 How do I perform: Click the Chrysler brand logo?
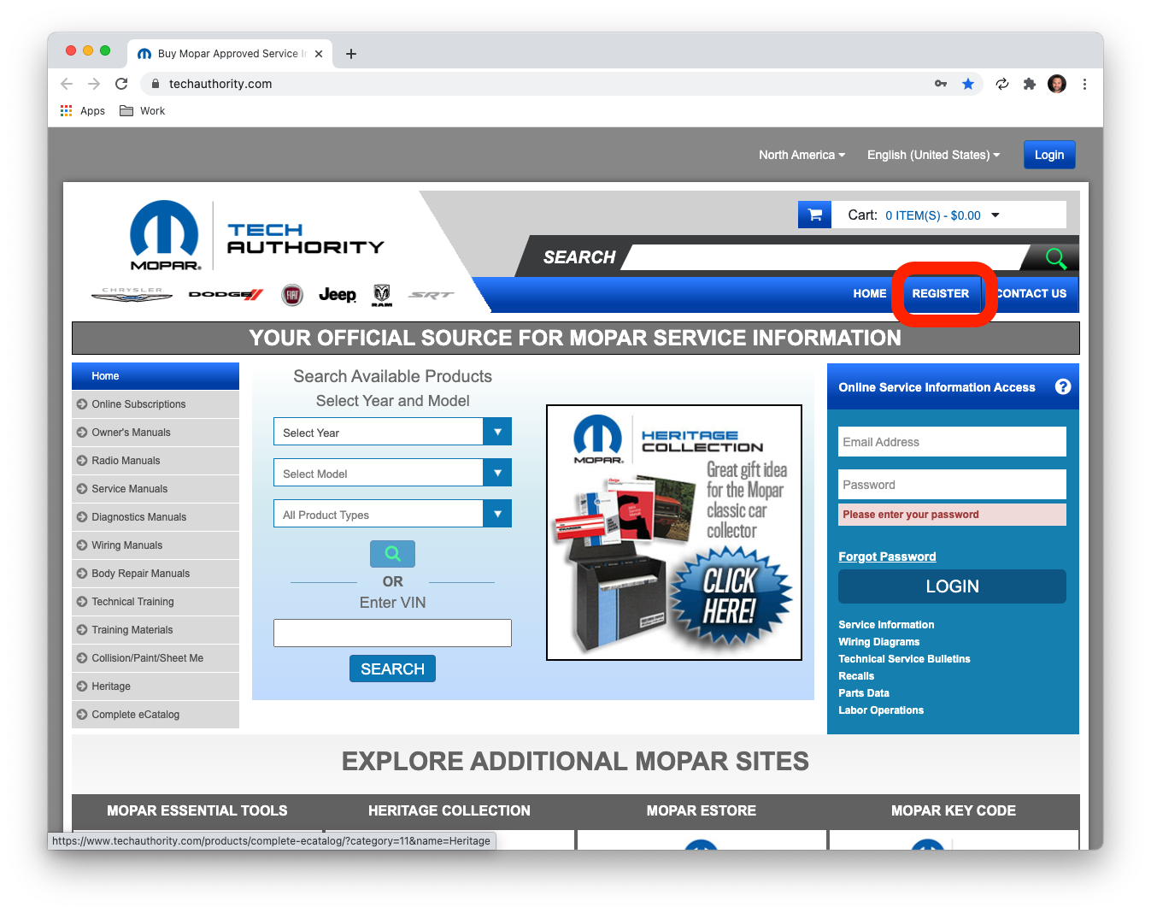132,295
